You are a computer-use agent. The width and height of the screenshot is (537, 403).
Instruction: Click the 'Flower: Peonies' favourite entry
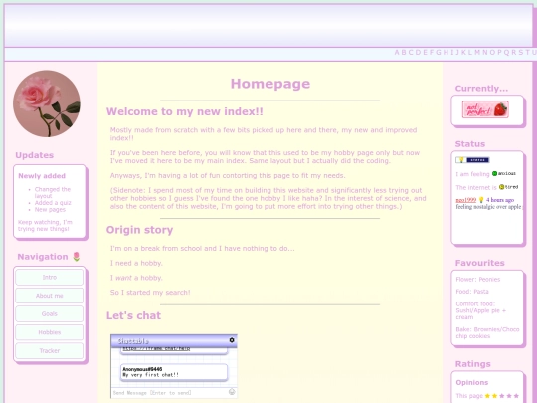click(477, 279)
